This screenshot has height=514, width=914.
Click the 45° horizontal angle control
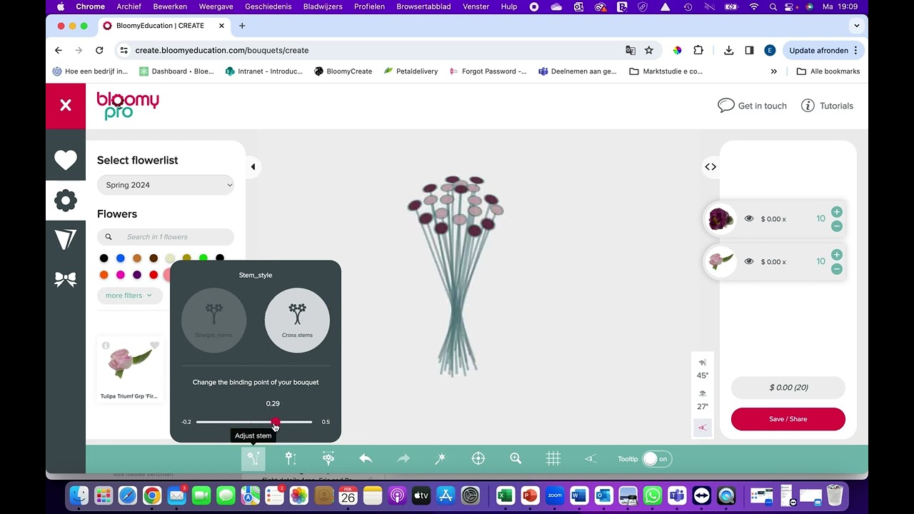click(703, 368)
